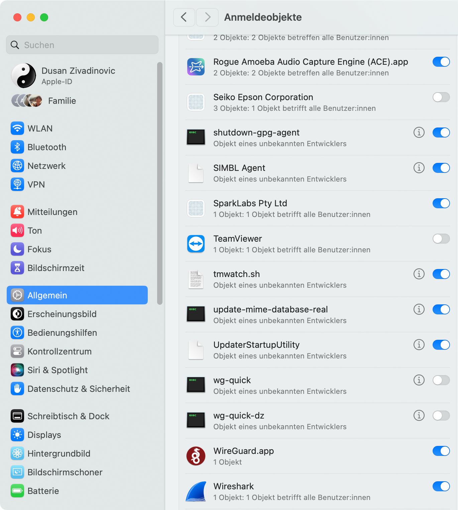Turn off tmwatch.sh toggle
This screenshot has height=510, width=458.
click(x=441, y=274)
